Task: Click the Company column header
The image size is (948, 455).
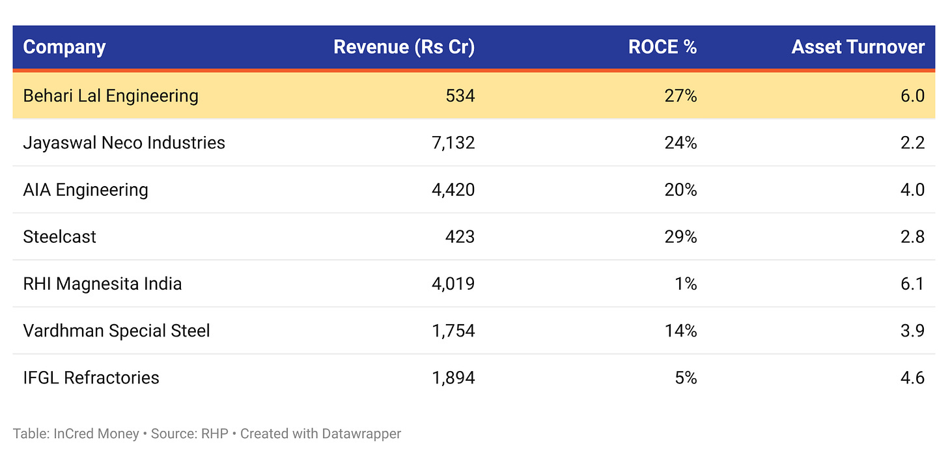Action: tap(64, 47)
